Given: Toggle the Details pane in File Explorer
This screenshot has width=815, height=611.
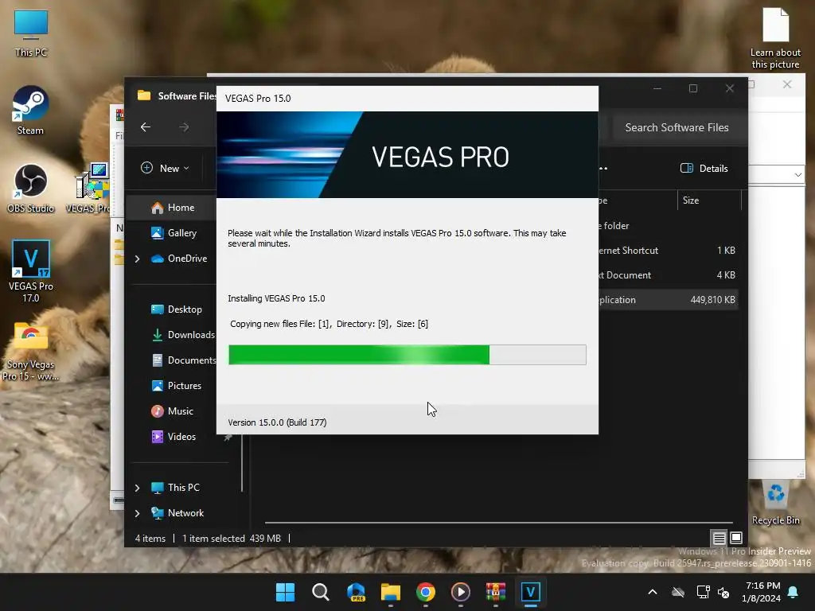Looking at the screenshot, I should 704,168.
